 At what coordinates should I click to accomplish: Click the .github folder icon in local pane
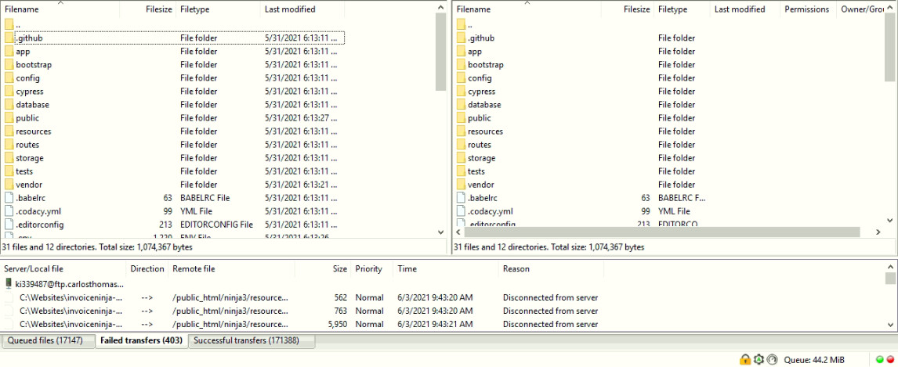(9, 38)
